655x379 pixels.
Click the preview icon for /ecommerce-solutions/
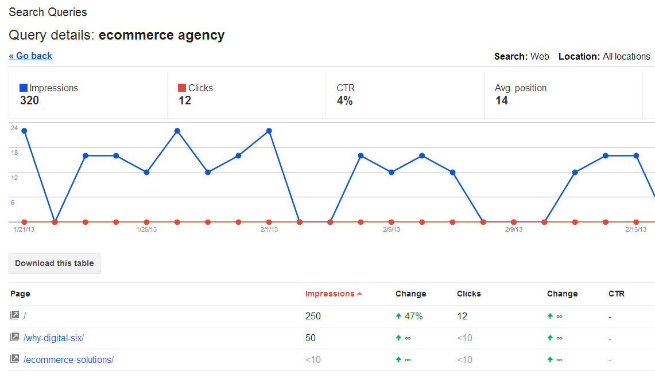click(14, 360)
